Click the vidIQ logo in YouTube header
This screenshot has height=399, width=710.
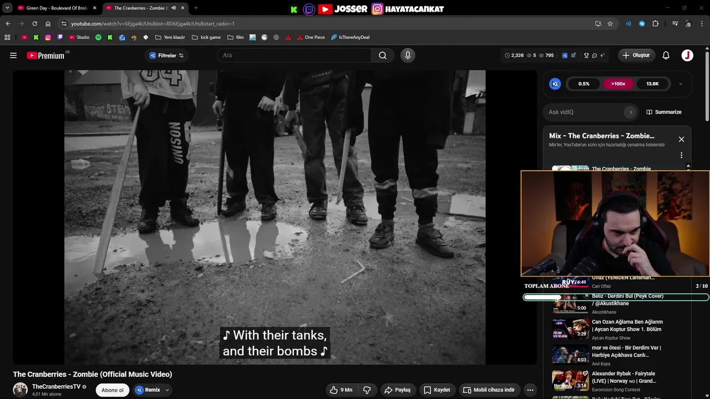(x=565, y=55)
